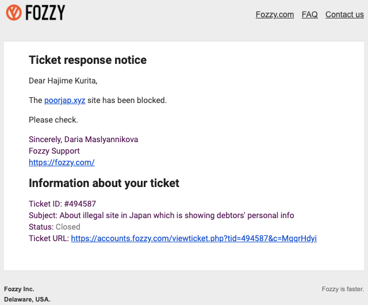Click the Fozzy Support signature text
The height and width of the screenshot is (305, 368).
click(x=54, y=151)
